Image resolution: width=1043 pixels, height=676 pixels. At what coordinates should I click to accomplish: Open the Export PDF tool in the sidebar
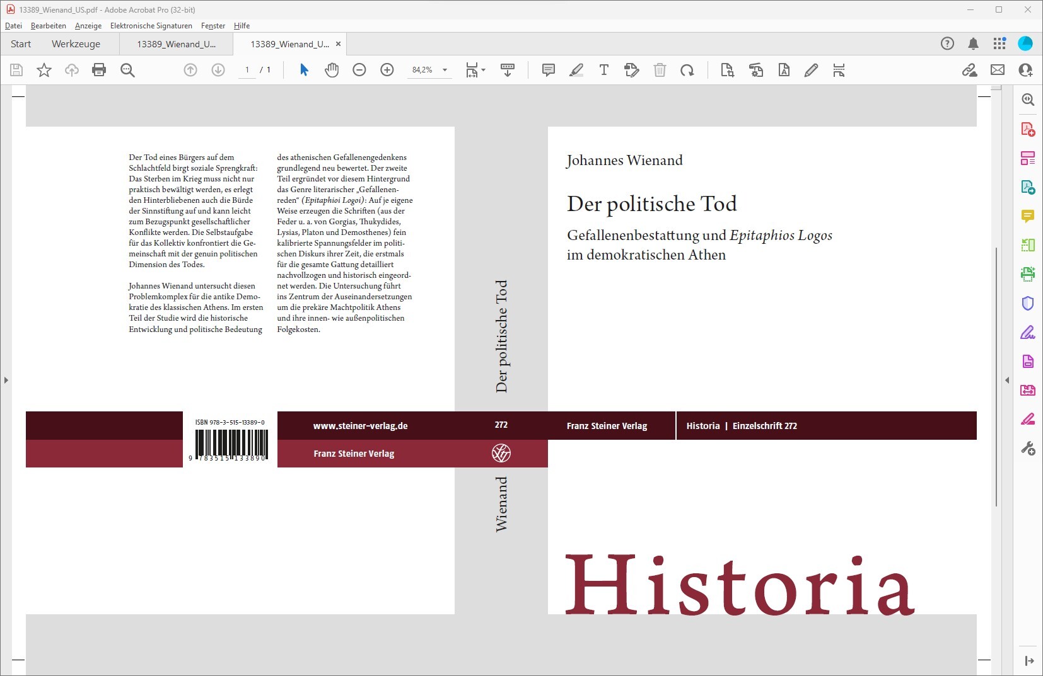[1028, 187]
